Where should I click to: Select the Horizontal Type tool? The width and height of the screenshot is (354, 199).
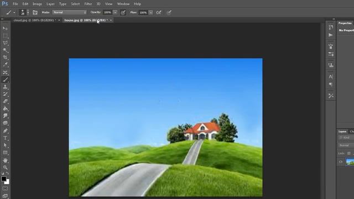pos(5,138)
